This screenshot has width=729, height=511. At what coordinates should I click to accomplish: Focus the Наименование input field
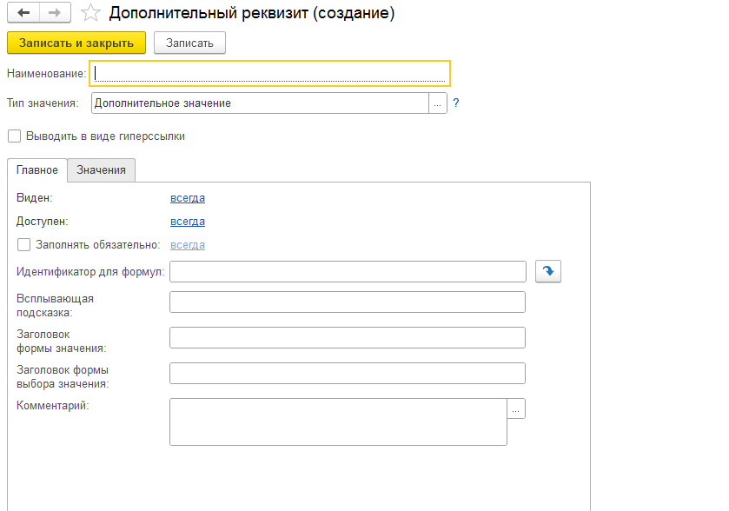[x=269, y=74]
